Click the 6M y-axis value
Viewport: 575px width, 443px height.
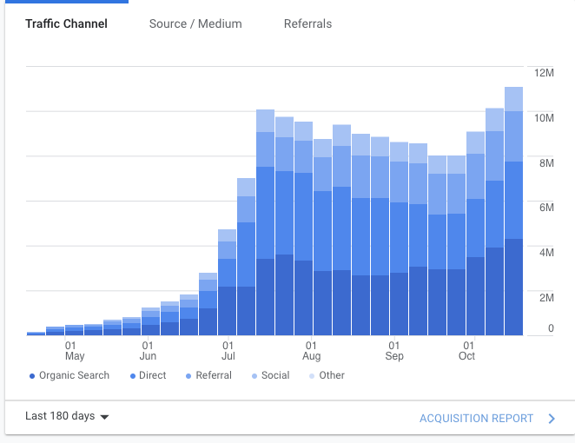(546, 208)
